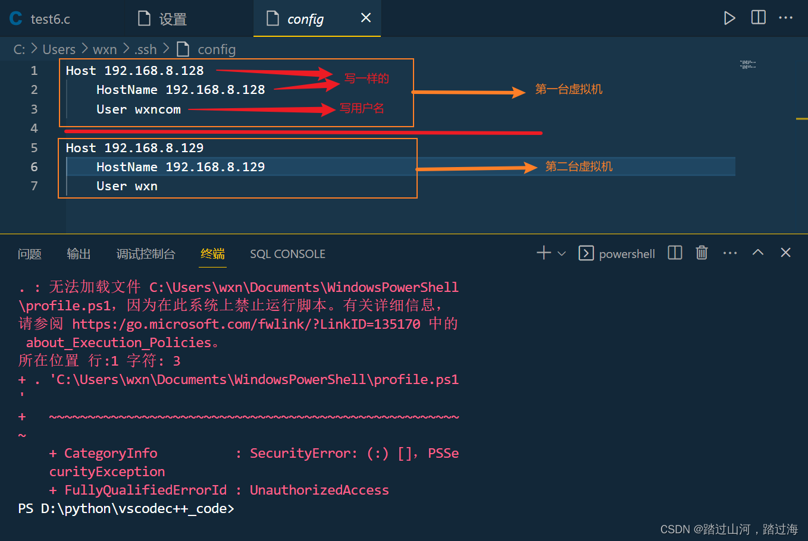Click the file icon on the config tab

[x=273, y=18]
